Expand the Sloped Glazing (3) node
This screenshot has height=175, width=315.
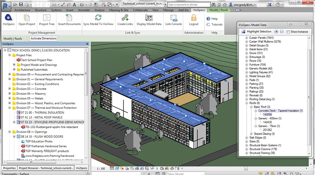tap(251, 134)
